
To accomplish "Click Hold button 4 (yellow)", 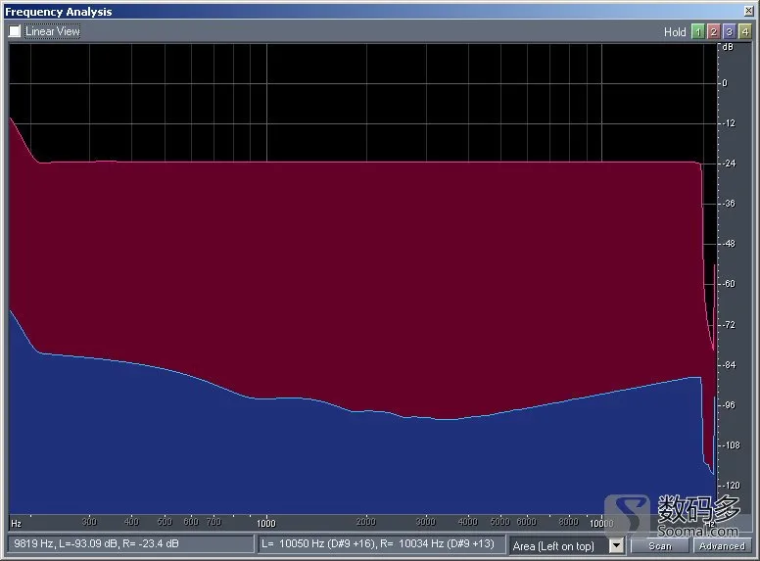I will point(744,32).
